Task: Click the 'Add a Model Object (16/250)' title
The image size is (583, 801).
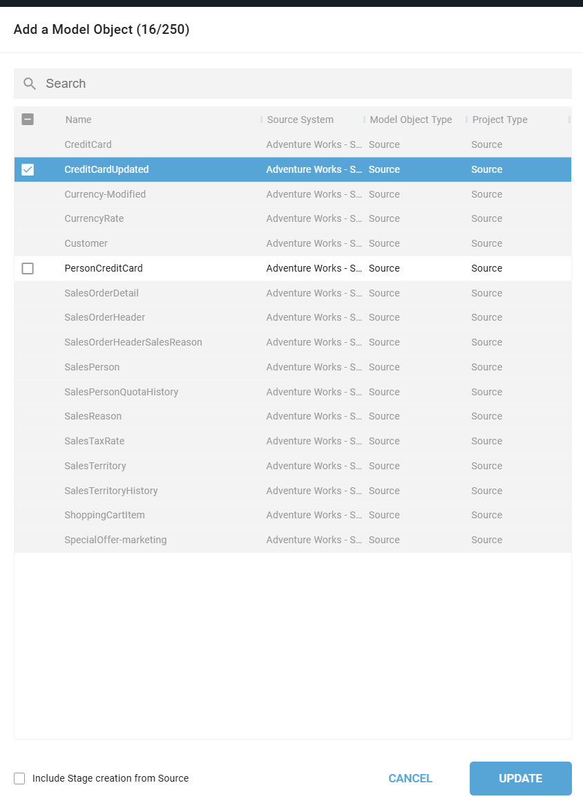Action: pyautogui.click(x=102, y=30)
